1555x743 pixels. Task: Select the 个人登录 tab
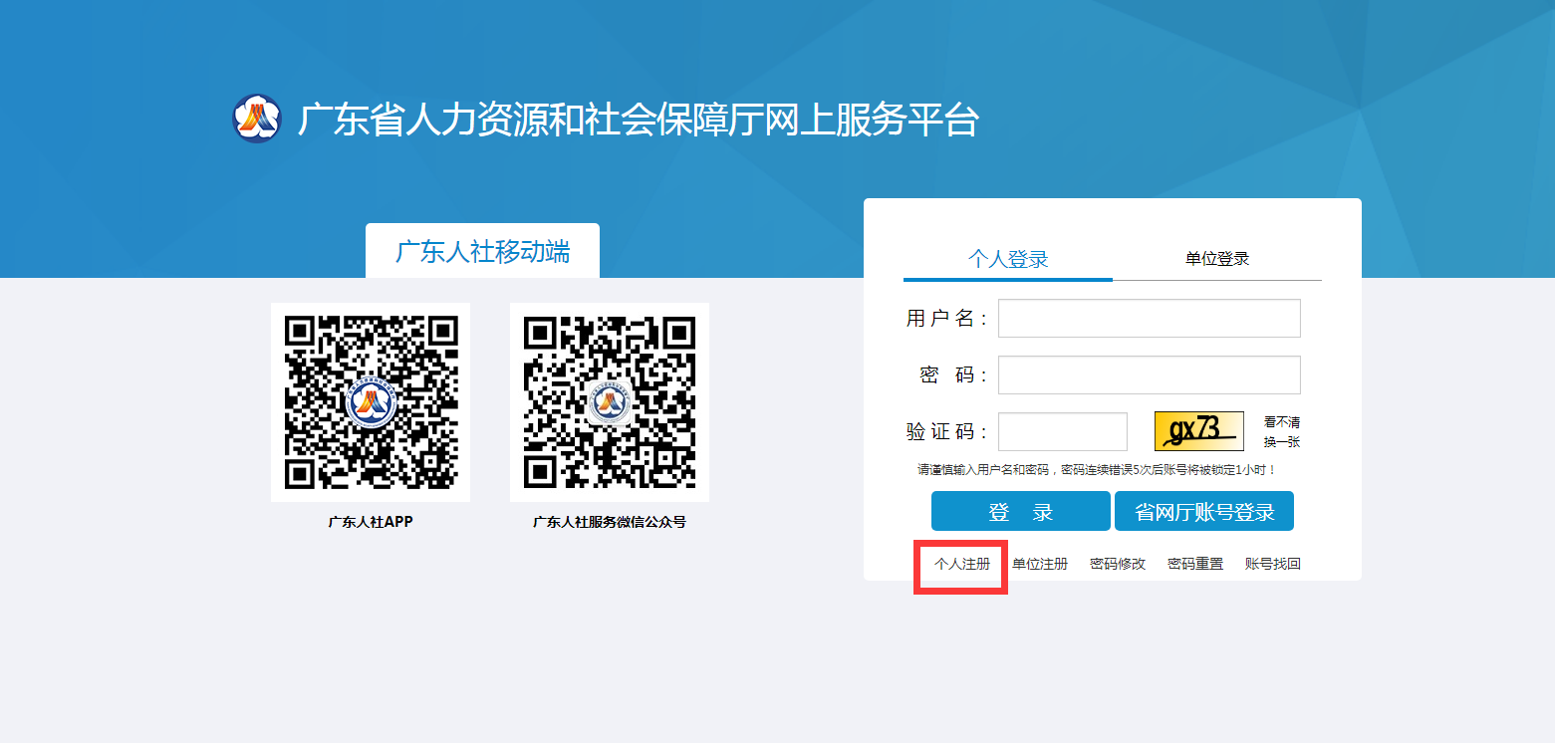click(x=1006, y=257)
